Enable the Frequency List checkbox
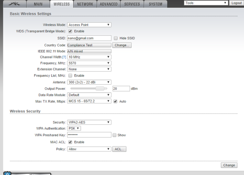 70,75
